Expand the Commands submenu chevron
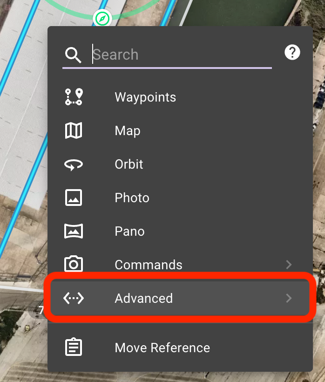The height and width of the screenshot is (382, 325). [x=289, y=265]
